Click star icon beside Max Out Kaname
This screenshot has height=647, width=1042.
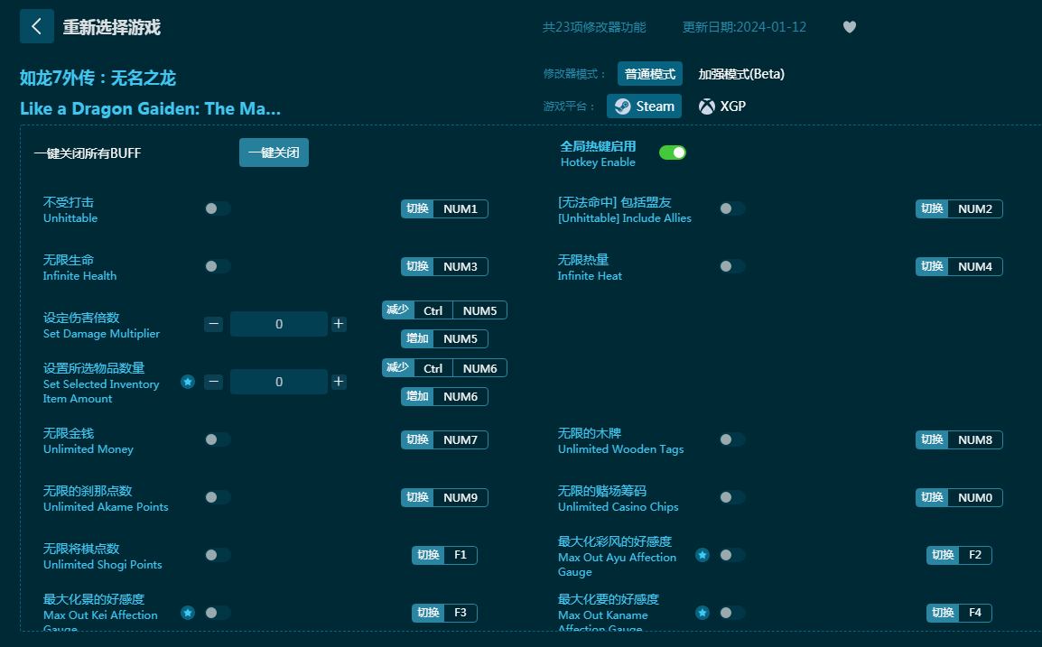tap(702, 613)
